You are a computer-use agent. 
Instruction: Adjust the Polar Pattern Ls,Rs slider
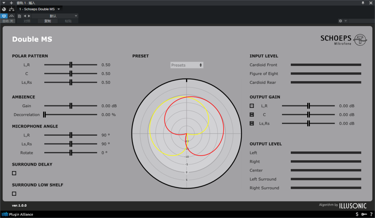pos(71,82)
